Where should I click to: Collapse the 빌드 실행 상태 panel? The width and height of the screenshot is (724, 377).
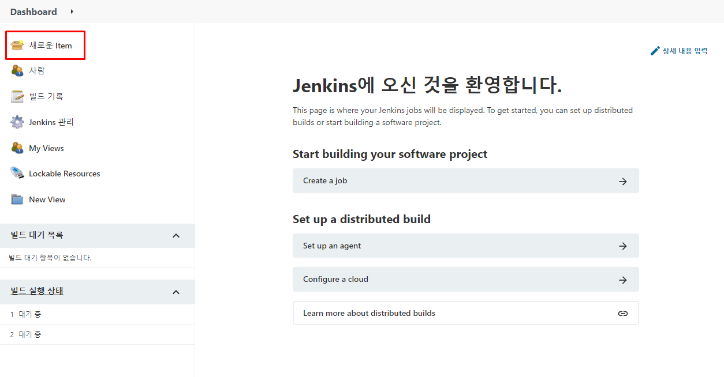click(176, 292)
